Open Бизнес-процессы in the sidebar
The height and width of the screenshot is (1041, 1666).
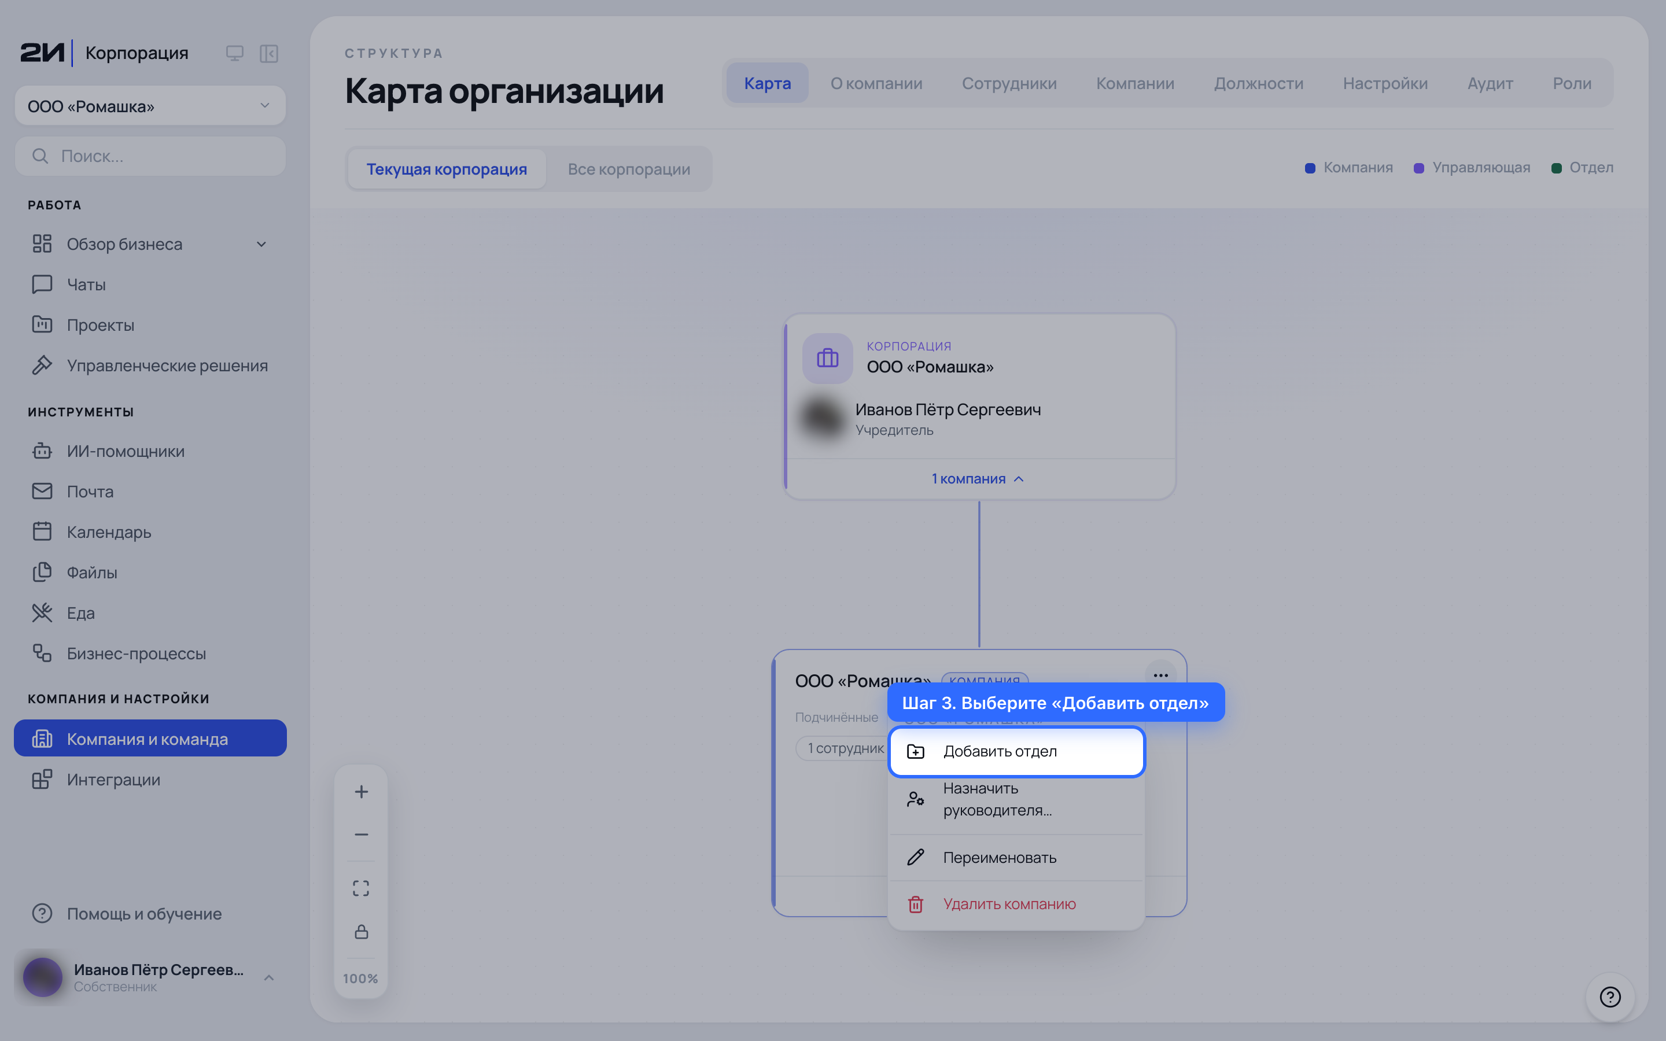coord(150,654)
